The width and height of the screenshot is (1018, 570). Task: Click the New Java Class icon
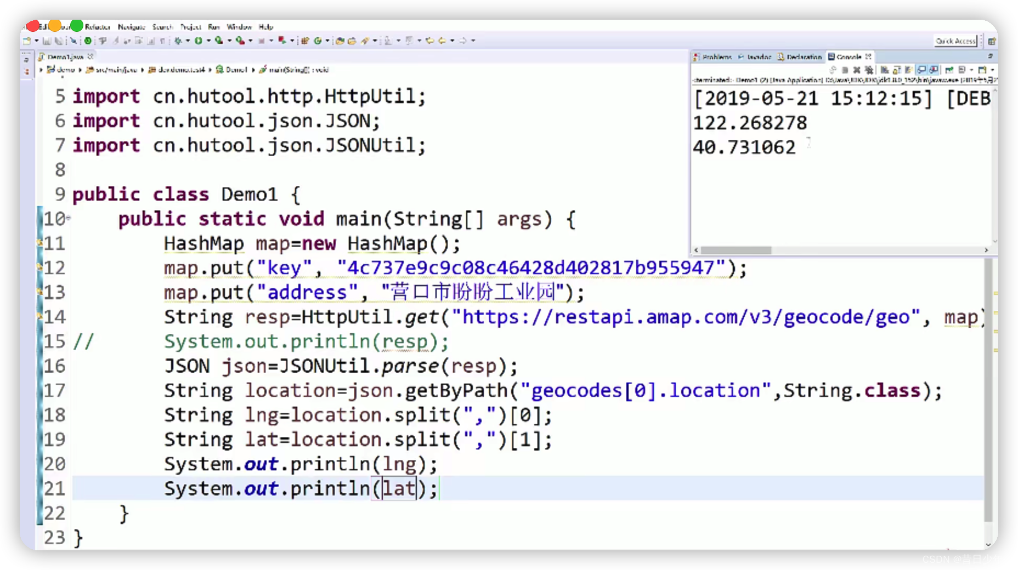318,41
